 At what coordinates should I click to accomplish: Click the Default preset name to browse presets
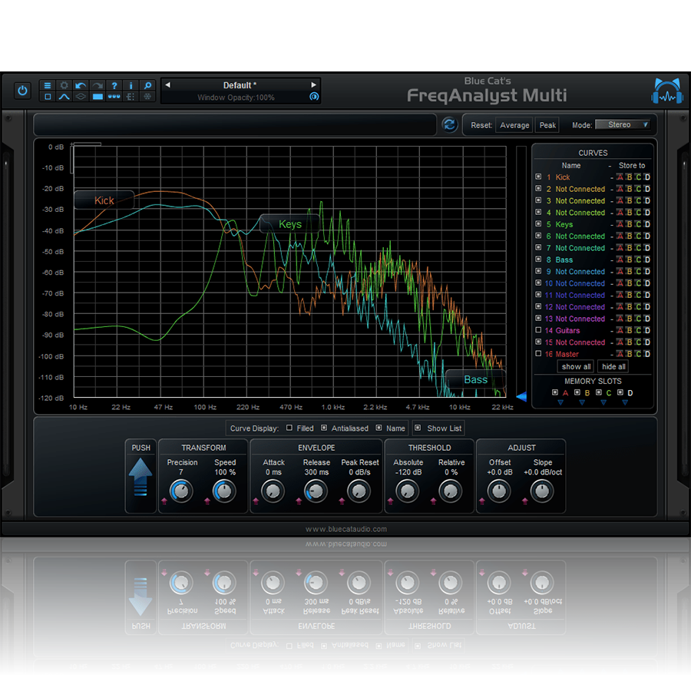[x=239, y=84]
